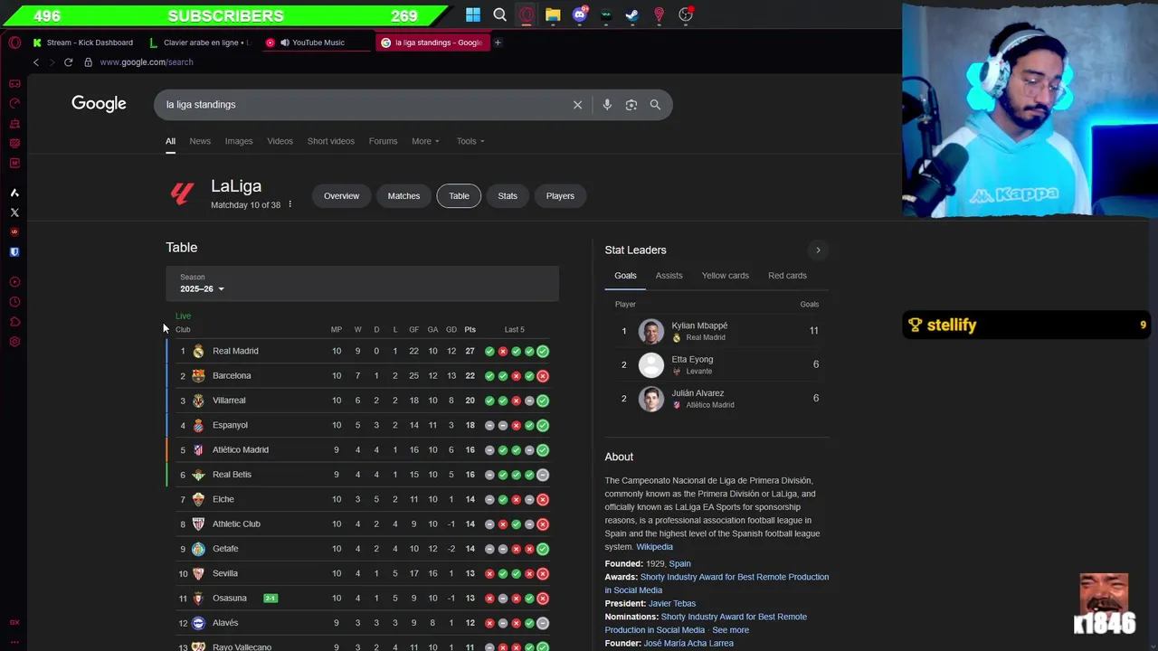The width and height of the screenshot is (1158, 651).
Task: Select the Forums search filter
Action: [383, 141]
